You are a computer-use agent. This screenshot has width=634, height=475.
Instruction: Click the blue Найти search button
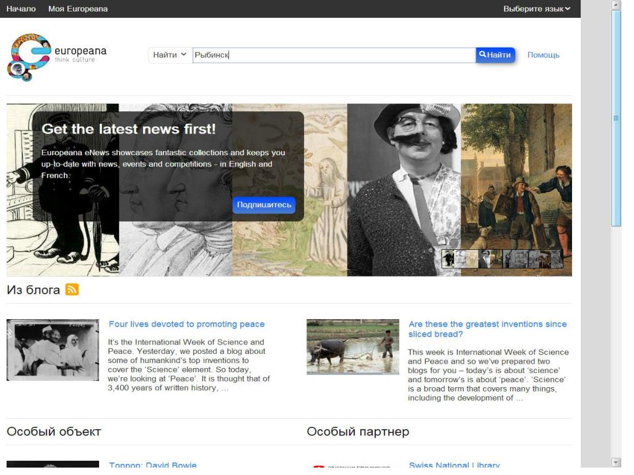coord(495,55)
